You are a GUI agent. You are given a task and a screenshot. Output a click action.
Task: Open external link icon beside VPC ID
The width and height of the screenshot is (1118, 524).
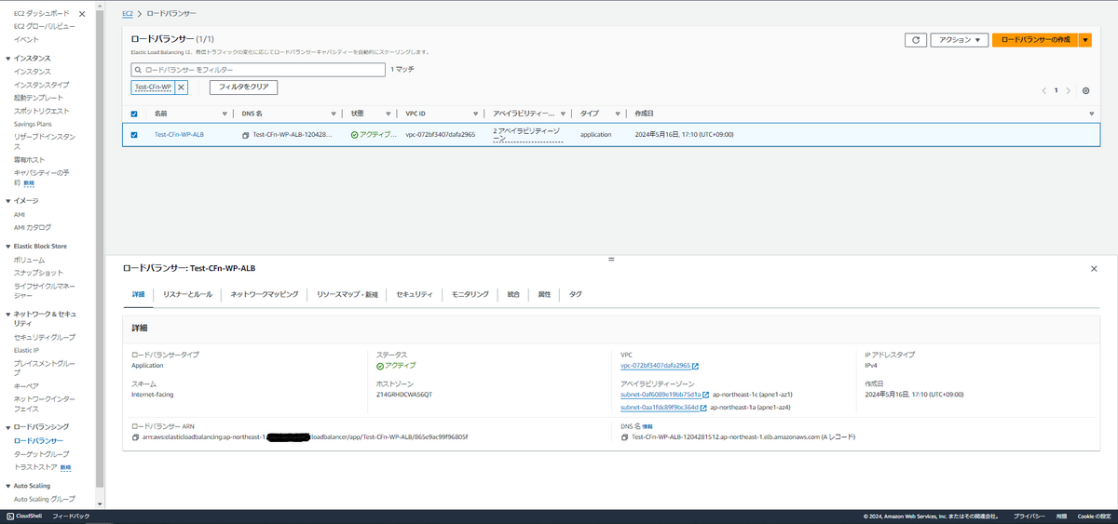(696, 366)
